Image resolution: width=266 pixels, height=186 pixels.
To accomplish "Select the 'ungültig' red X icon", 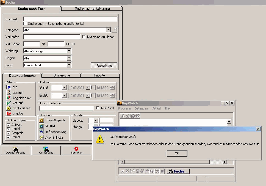I will tap(9, 113).
